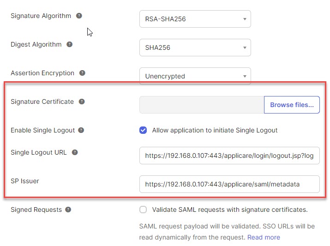Click the help icon beside Single Logout URL
This screenshot has width=330, height=246.
(75, 152)
